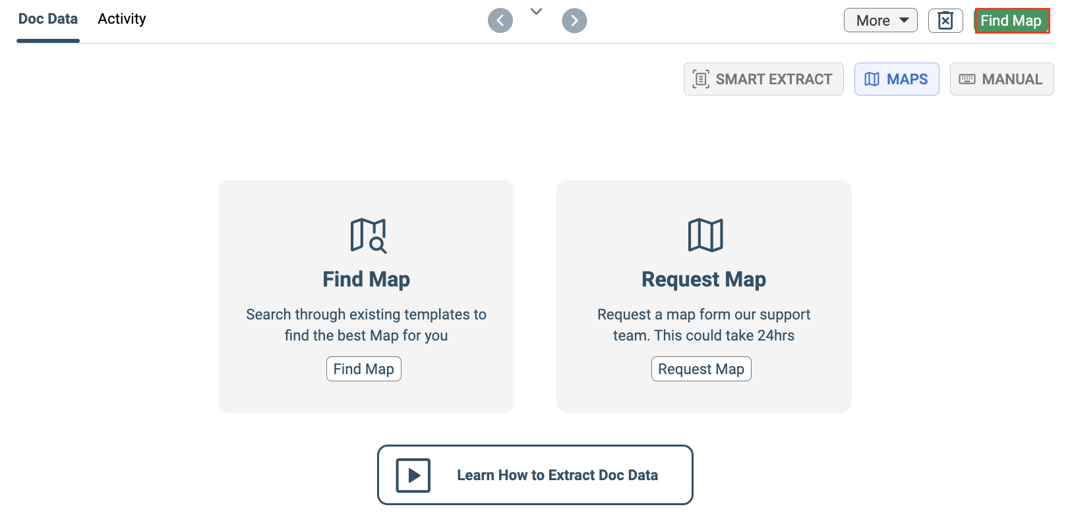Click the Request Map button
This screenshot has width=1072, height=519.
click(x=701, y=369)
